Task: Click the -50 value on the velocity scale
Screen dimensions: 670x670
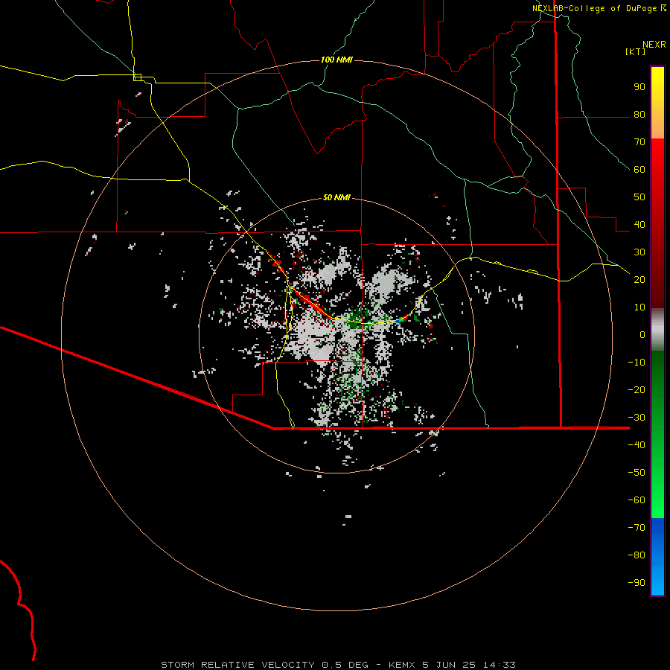Action: coord(636,473)
